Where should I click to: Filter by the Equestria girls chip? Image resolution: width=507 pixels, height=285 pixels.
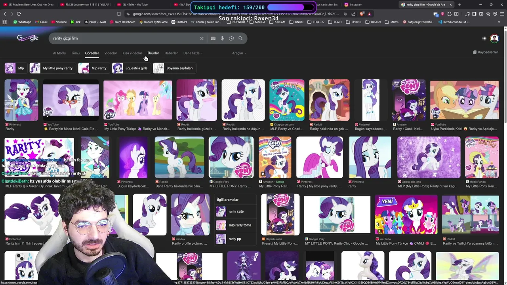click(131, 68)
